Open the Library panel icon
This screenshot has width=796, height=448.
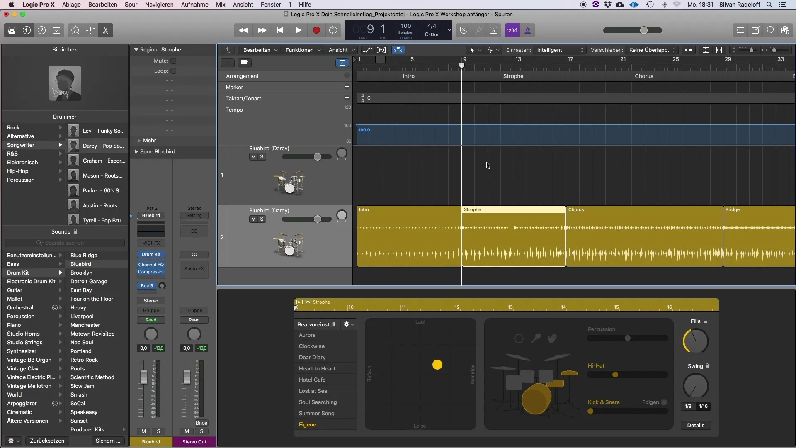click(12, 30)
